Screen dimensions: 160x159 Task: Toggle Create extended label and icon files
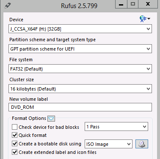[x=14, y=152]
